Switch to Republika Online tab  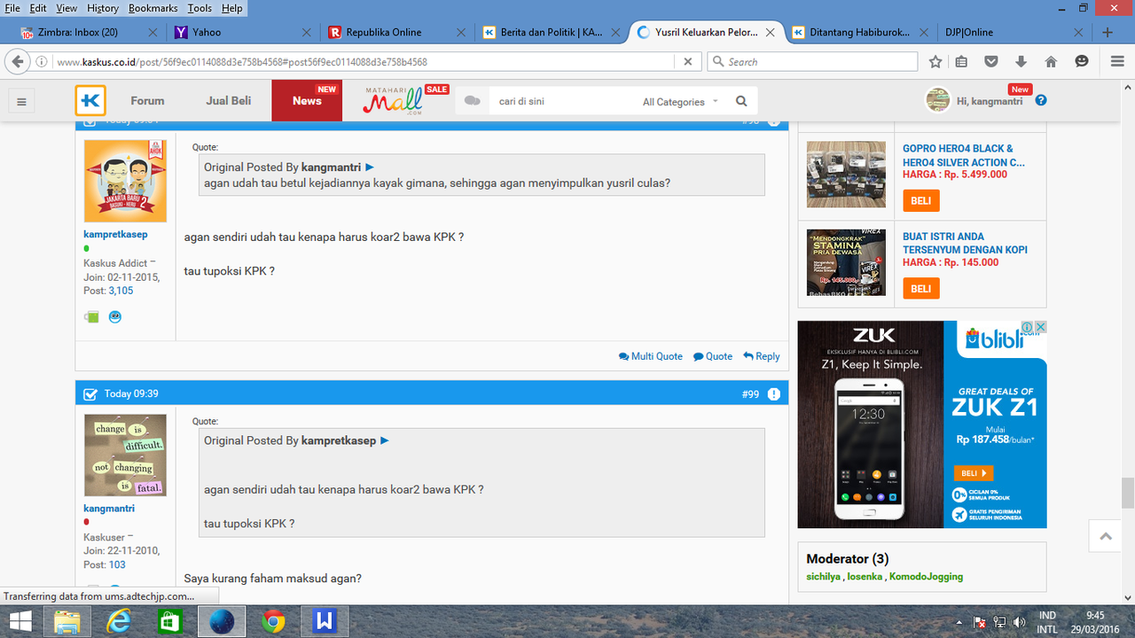tap(395, 32)
